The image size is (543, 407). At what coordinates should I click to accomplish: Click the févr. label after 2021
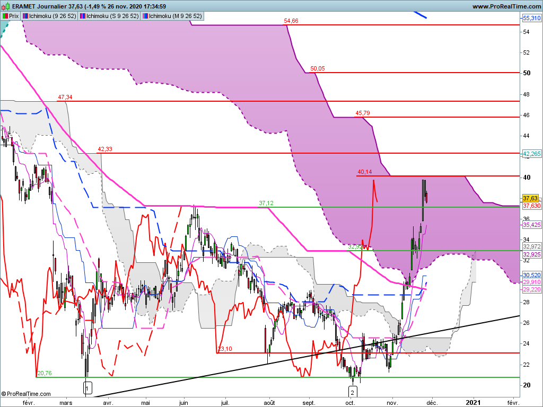[x=513, y=403]
